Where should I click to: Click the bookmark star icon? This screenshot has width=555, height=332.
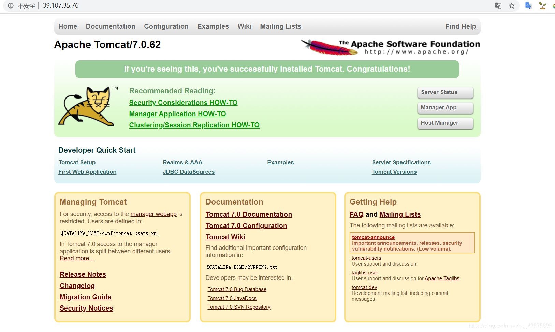[512, 6]
